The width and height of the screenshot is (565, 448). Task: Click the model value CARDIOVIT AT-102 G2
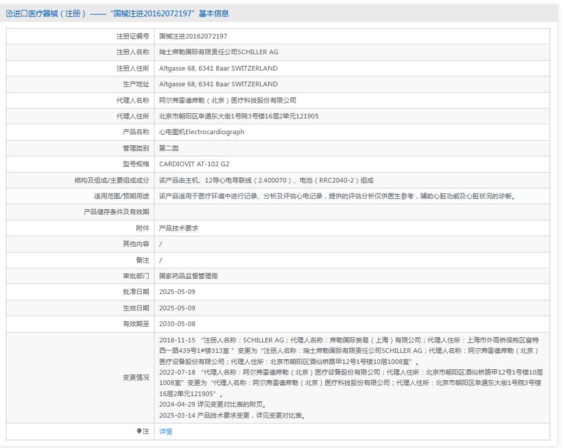tap(194, 164)
